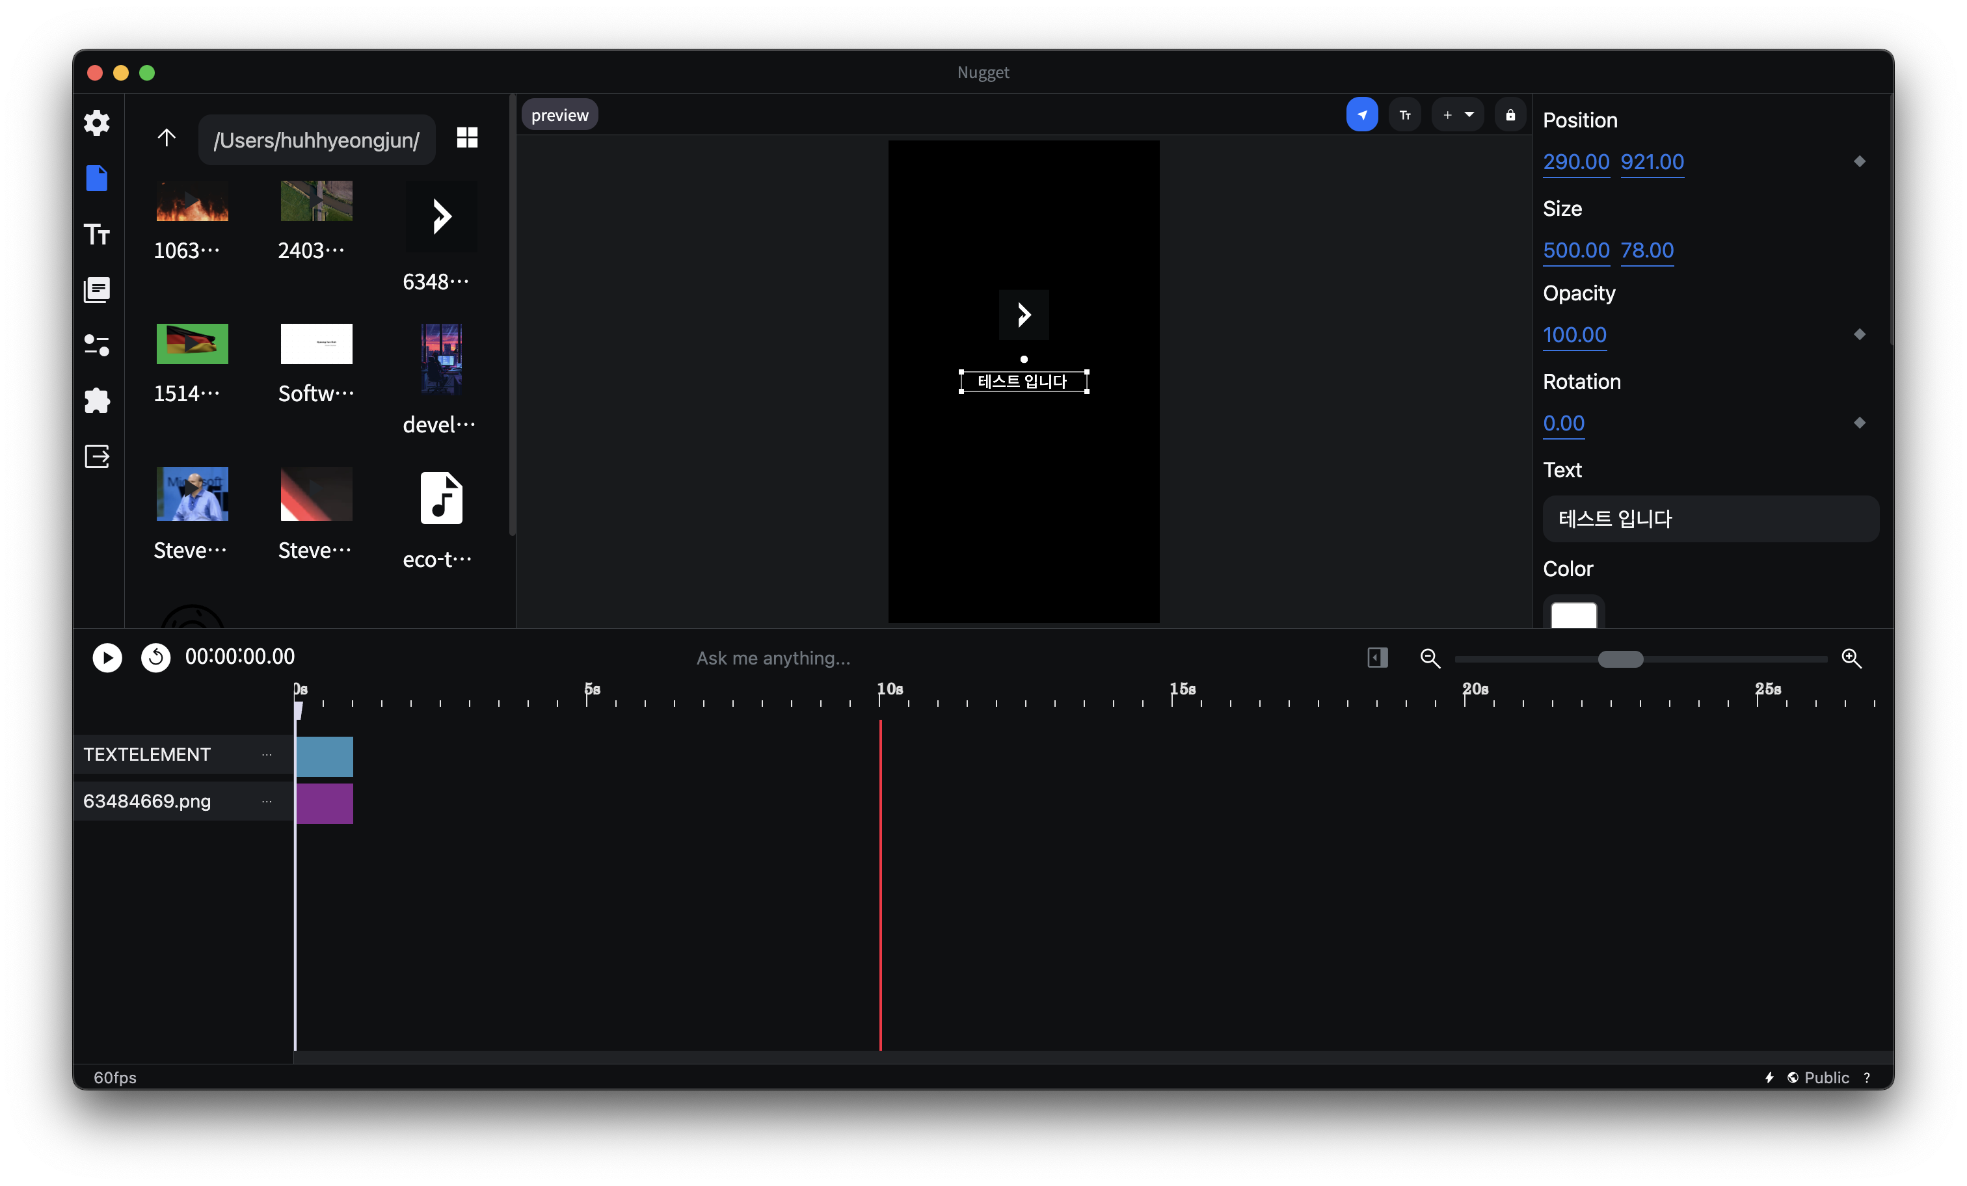Click the lightning bolt status icon
1967x1186 pixels.
[x=1769, y=1077]
